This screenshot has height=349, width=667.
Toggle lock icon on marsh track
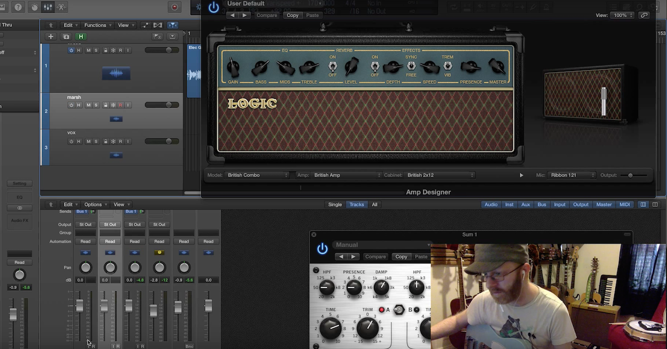point(106,105)
